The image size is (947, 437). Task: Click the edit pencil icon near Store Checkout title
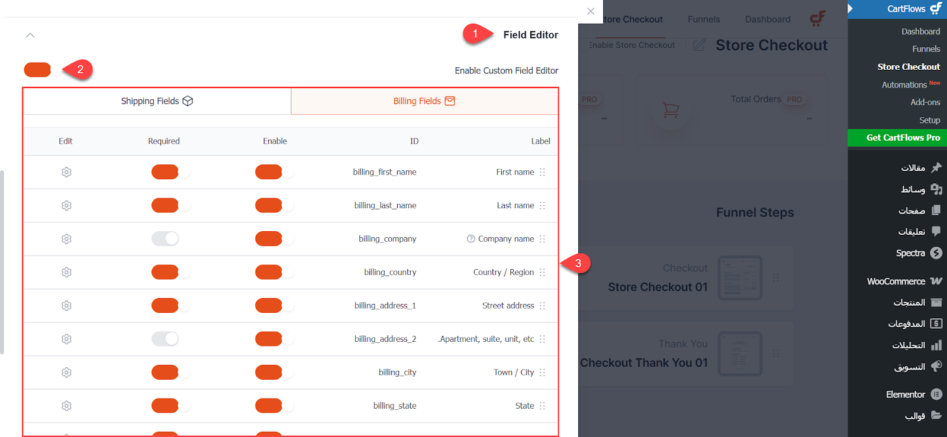point(699,45)
